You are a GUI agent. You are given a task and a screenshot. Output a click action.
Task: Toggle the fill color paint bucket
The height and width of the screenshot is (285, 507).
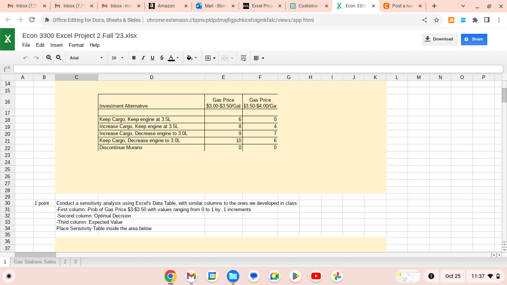point(190,58)
